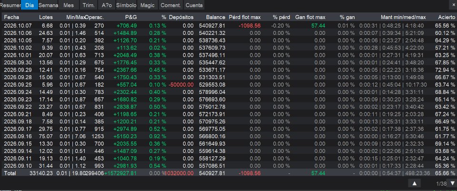Select the 2026.09.25 date row

coord(228,85)
